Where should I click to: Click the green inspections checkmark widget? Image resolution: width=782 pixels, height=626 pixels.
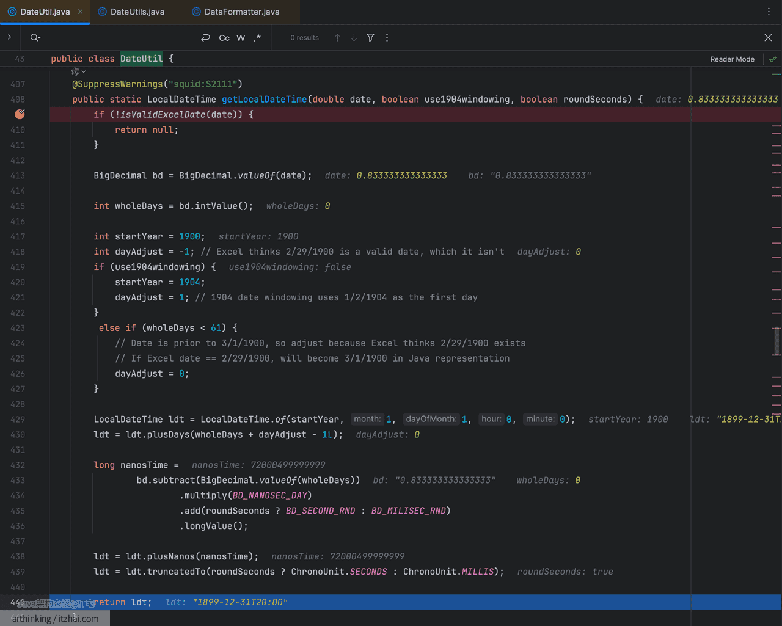[x=773, y=59]
